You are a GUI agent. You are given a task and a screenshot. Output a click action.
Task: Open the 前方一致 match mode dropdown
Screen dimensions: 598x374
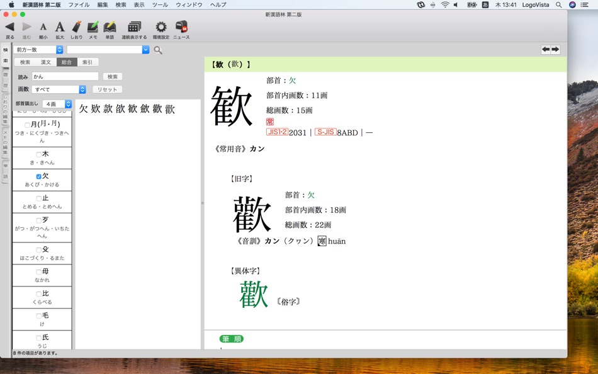pos(38,50)
